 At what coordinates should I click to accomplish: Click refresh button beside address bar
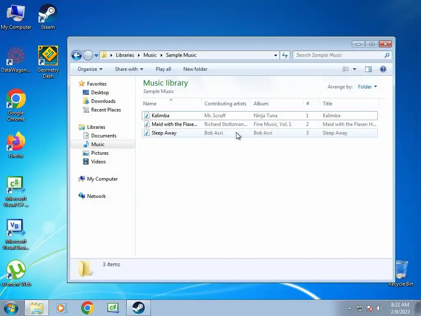[285, 56]
